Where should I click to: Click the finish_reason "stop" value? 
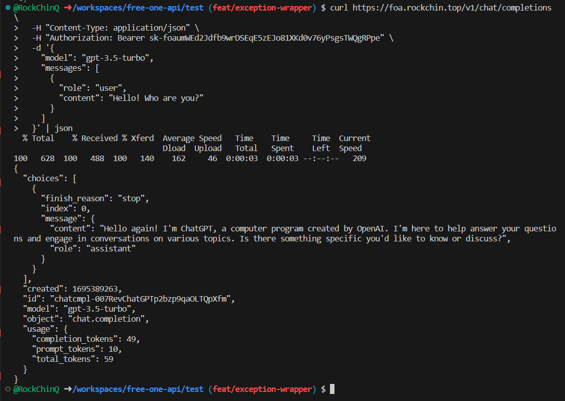(x=133, y=198)
